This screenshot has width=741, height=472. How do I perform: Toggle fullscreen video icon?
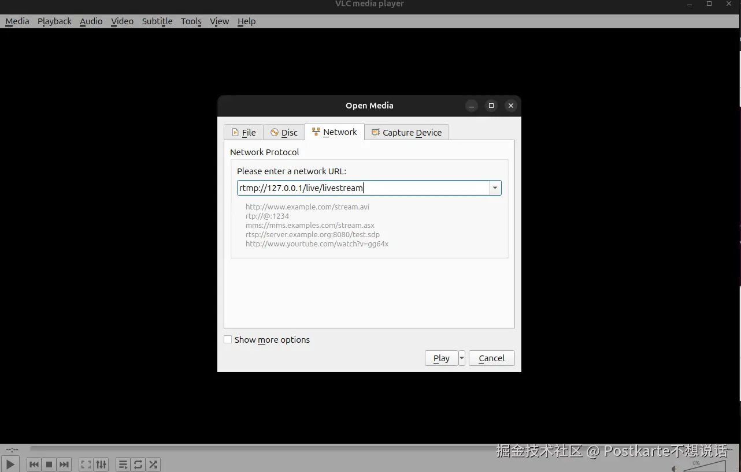tap(86, 464)
